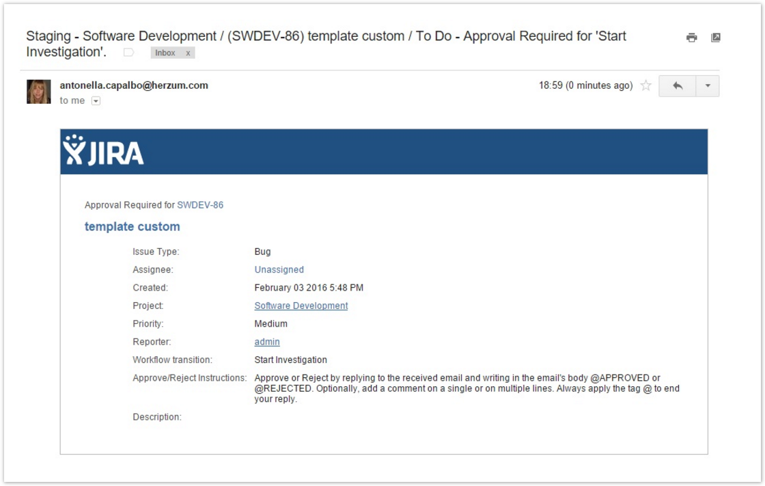Open the More options dropdown beside Reply
Image resolution: width=765 pixels, height=486 pixels.
[x=707, y=86]
